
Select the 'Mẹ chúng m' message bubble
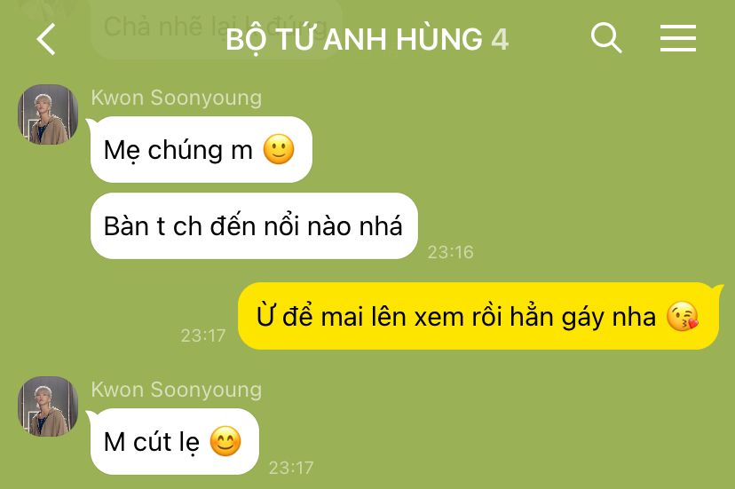tap(202, 150)
